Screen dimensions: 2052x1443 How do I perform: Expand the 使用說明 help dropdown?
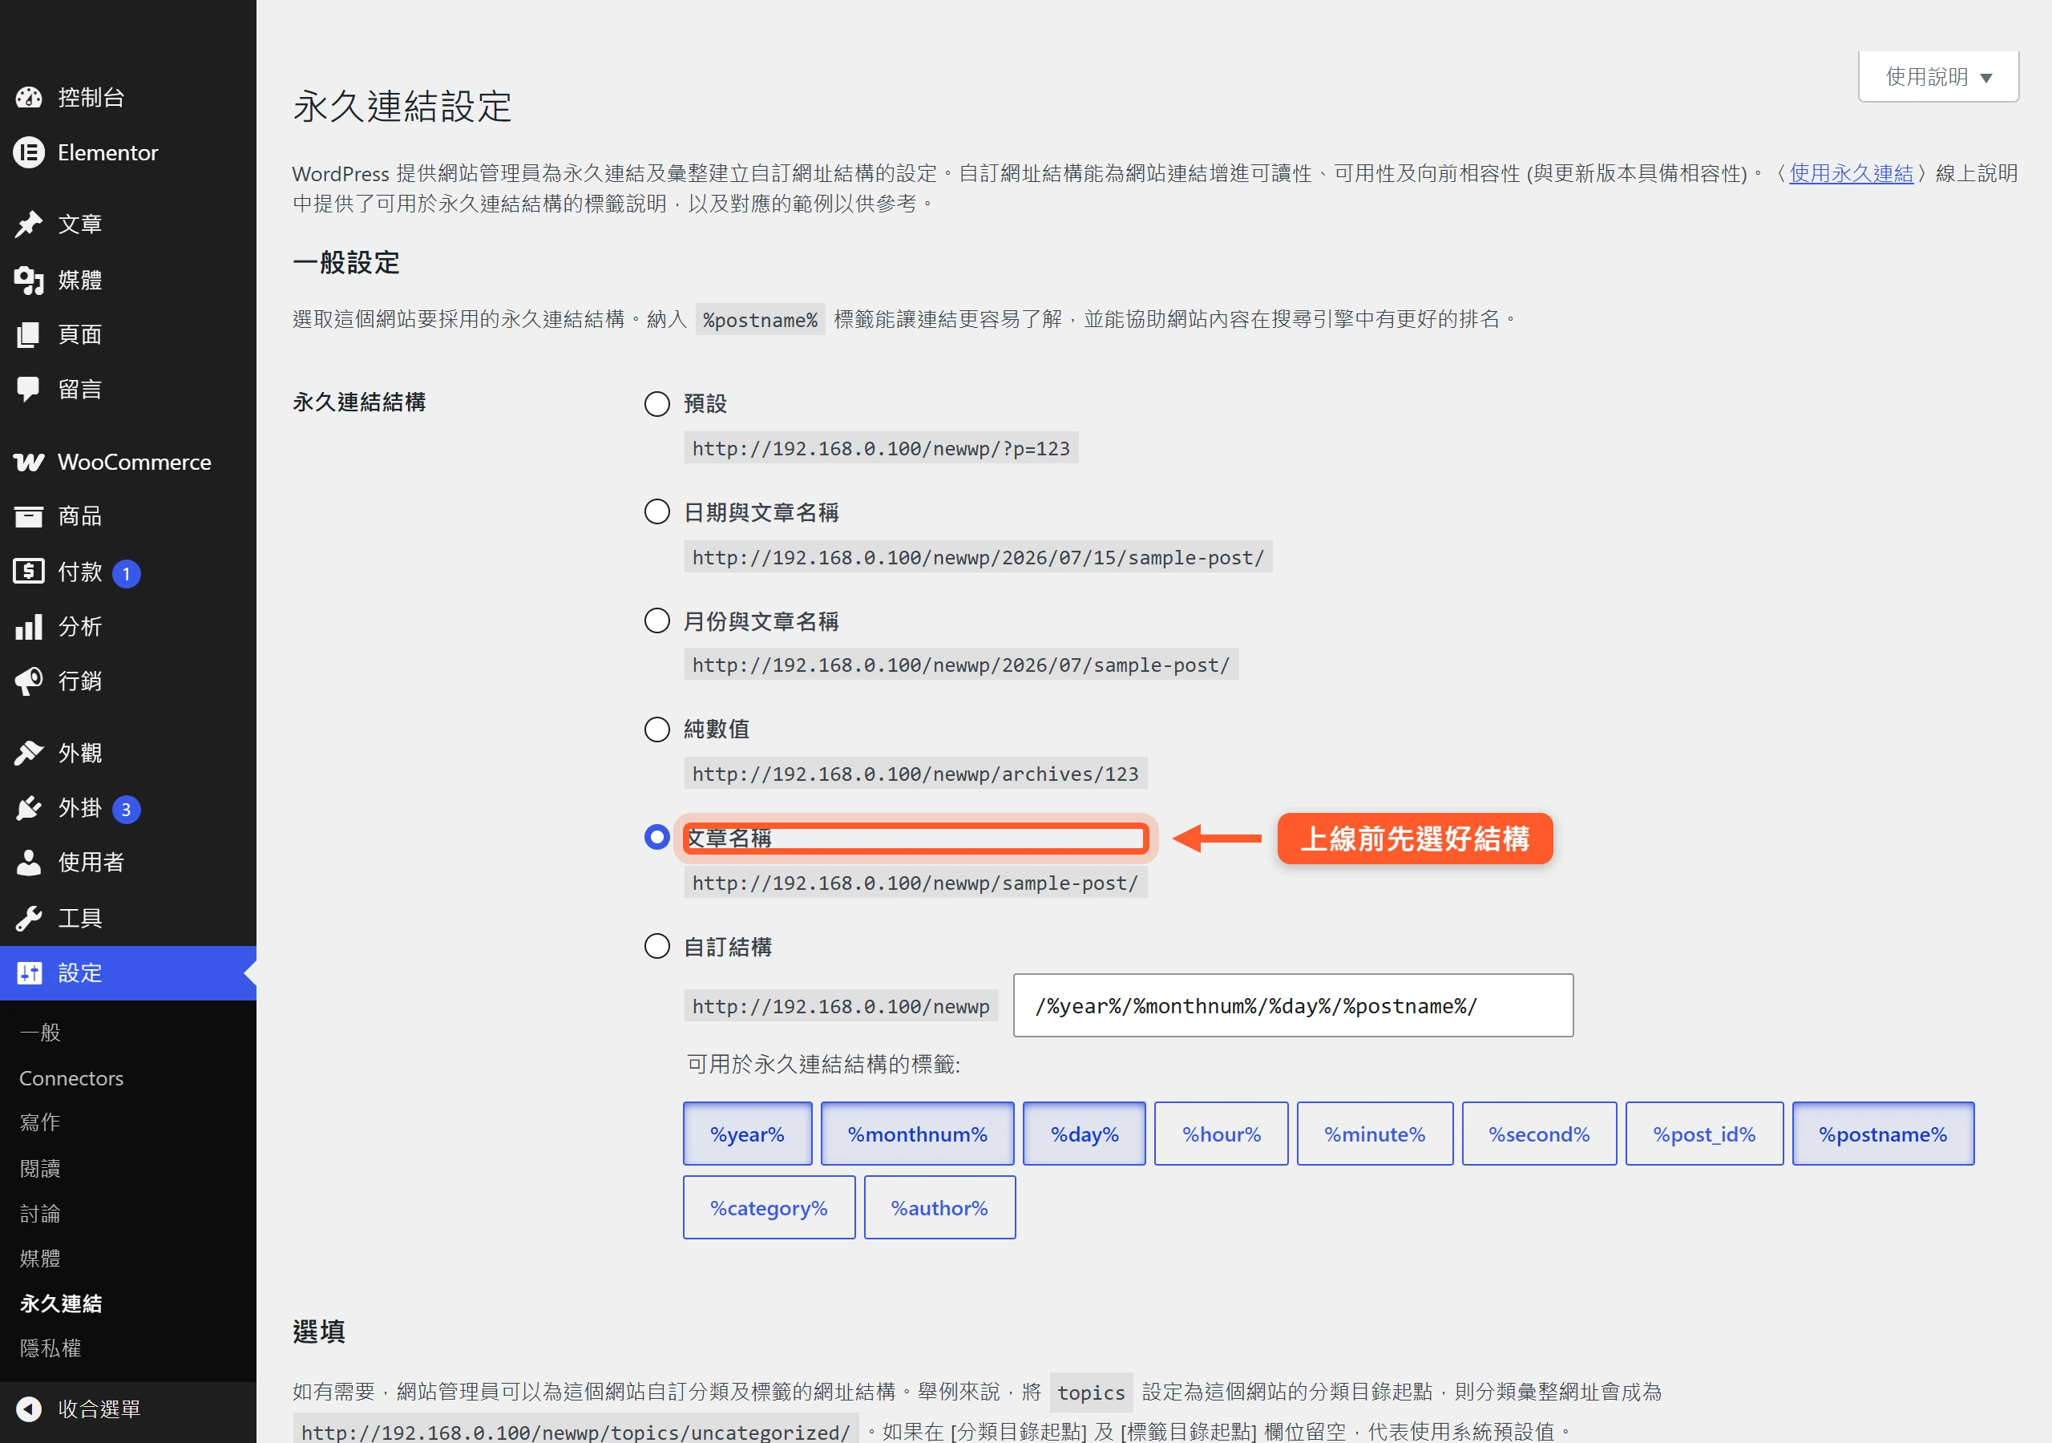tap(1938, 77)
